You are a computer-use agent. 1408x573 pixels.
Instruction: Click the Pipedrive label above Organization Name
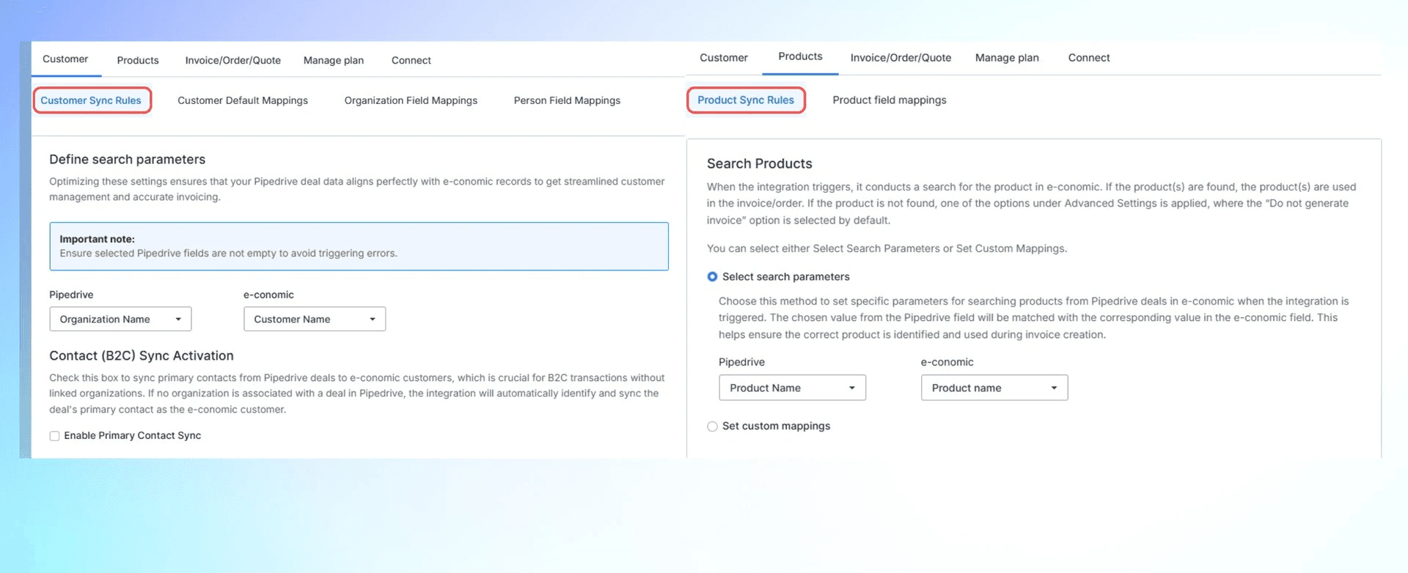click(x=71, y=295)
